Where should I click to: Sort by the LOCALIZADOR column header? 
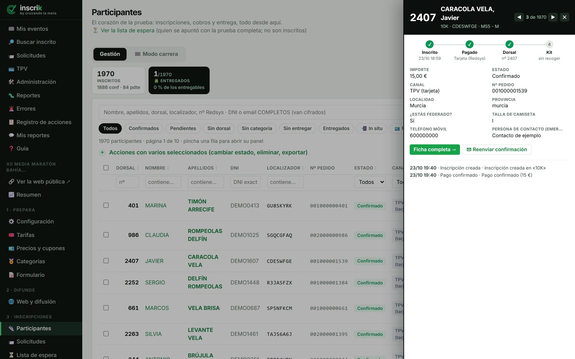point(285,168)
